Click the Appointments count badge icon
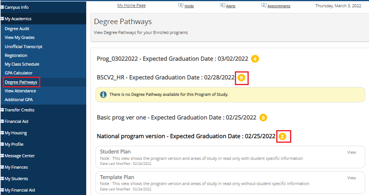This screenshot has height=195, width=369. (264, 5)
